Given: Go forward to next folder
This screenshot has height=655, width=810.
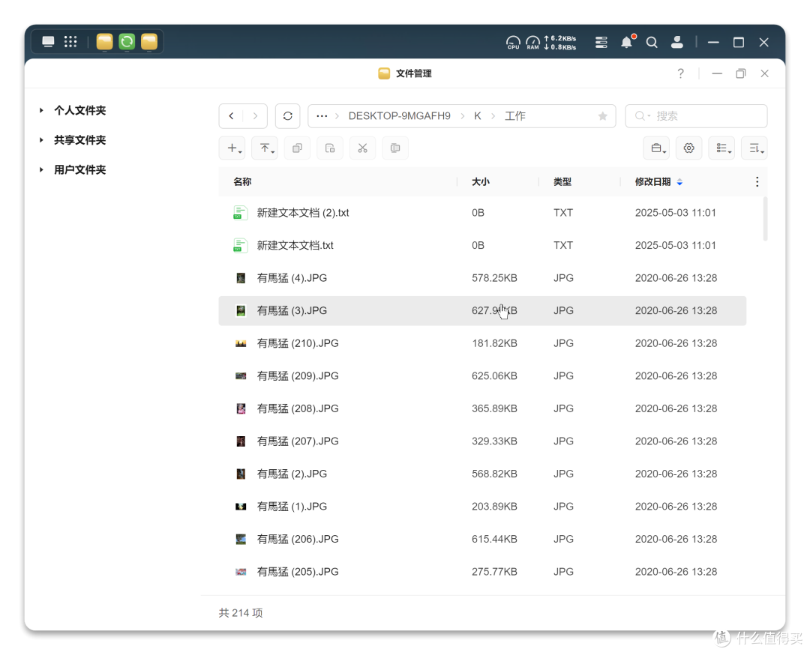Looking at the screenshot, I should [255, 116].
